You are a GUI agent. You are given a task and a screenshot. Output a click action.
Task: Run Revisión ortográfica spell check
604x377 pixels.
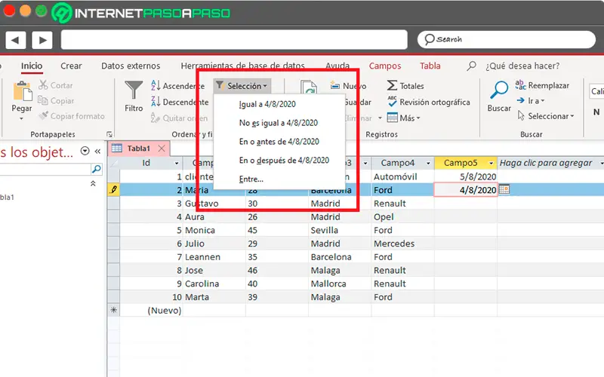(x=428, y=102)
